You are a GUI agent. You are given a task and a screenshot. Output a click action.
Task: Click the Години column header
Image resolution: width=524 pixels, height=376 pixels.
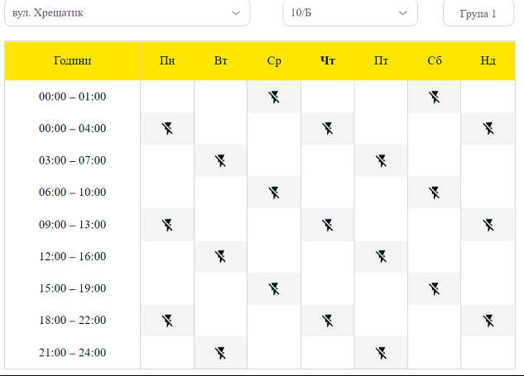[x=73, y=60]
